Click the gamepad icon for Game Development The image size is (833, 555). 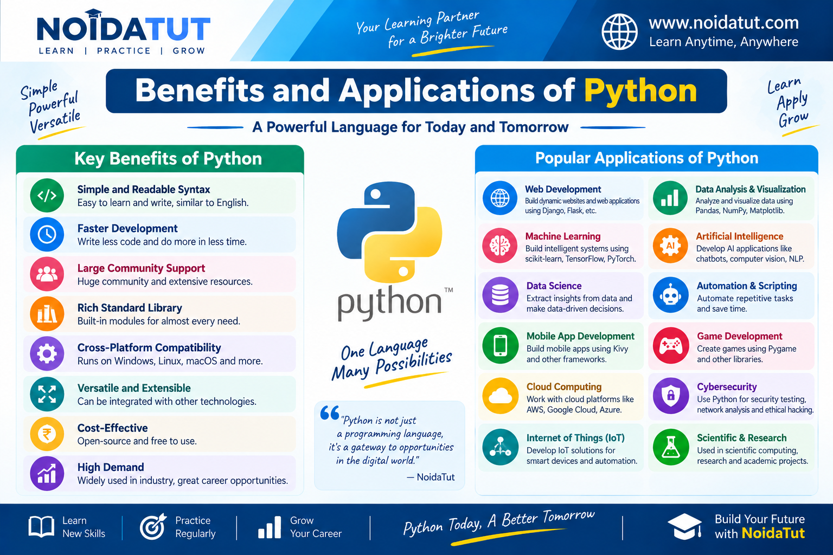[x=671, y=345]
